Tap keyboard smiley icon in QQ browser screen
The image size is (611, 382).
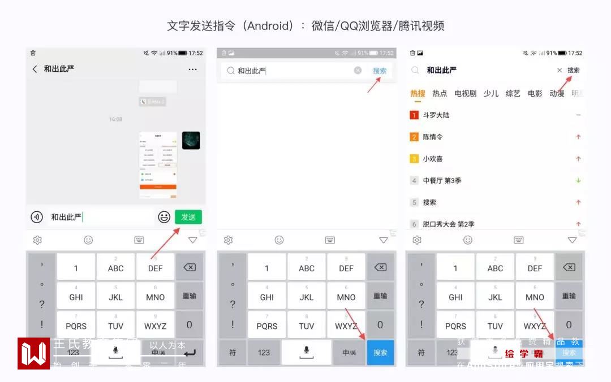click(279, 240)
